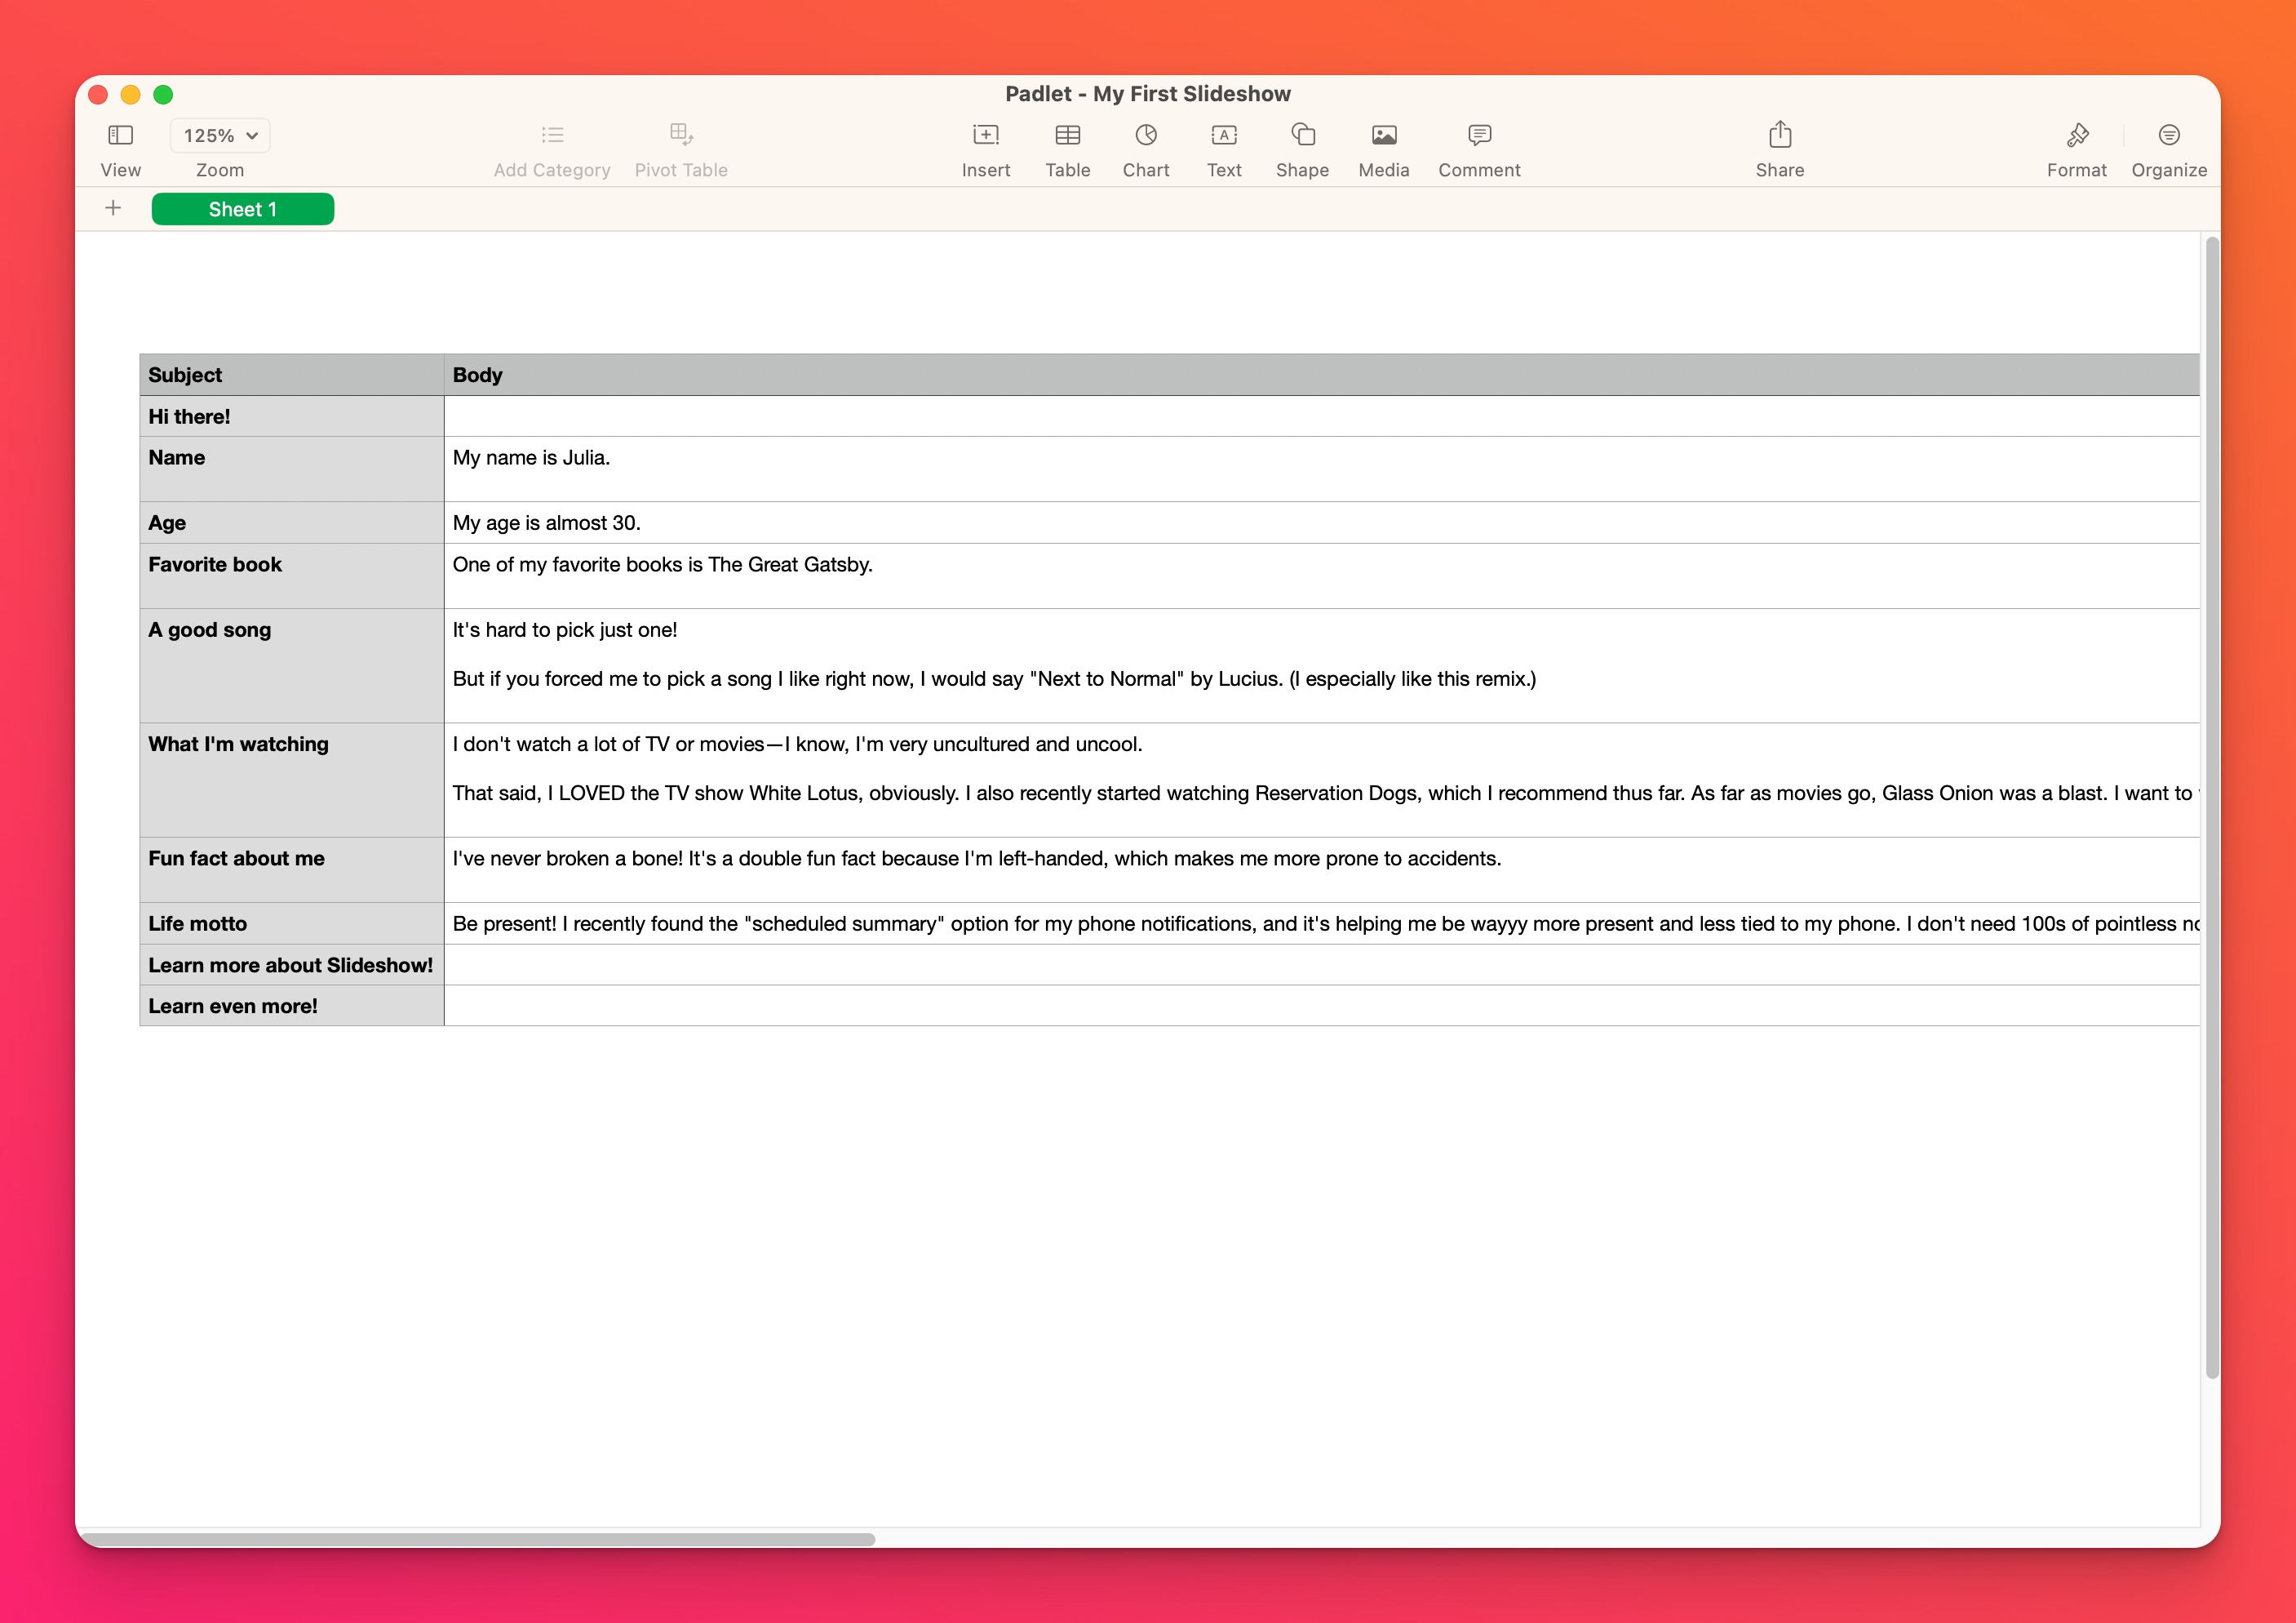Click on the Subject column header

[x=290, y=374]
